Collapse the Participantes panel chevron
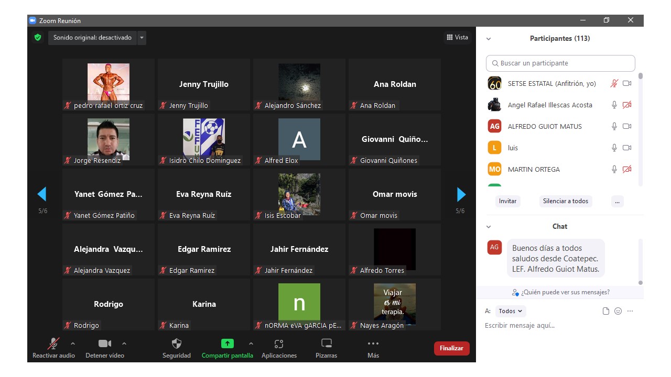 click(x=489, y=39)
